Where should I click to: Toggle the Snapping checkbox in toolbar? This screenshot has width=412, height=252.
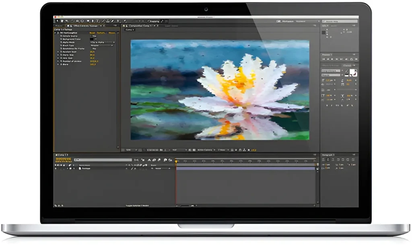coord(148,21)
